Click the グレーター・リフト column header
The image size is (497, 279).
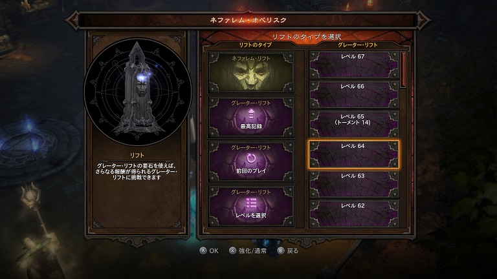[x=357, y=45]
